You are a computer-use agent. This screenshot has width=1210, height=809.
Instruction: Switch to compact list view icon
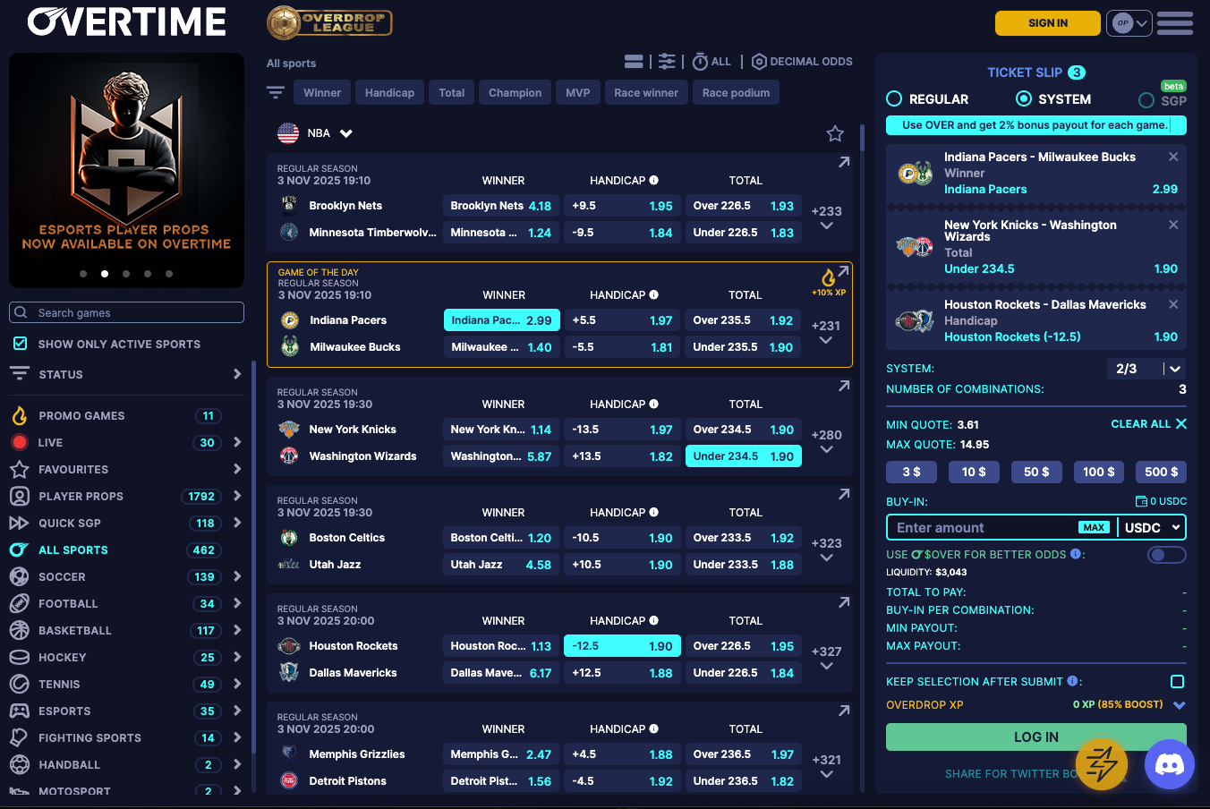click(x=634, y=62)
